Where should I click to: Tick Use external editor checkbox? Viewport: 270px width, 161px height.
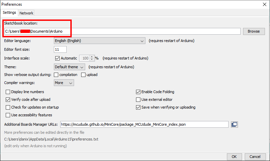(138, 99)
